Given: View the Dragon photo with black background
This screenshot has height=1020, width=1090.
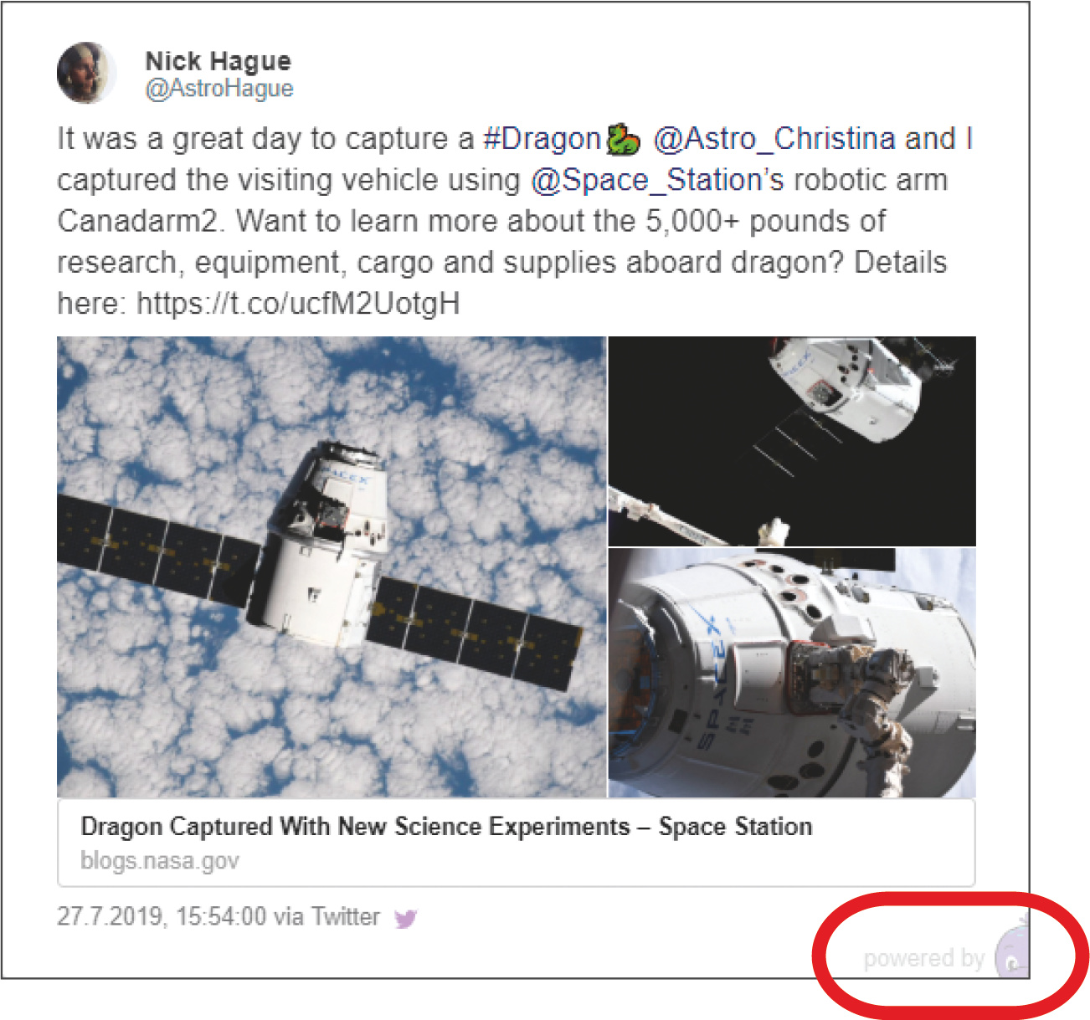Looking at the screenshot, I should (792, 441).
